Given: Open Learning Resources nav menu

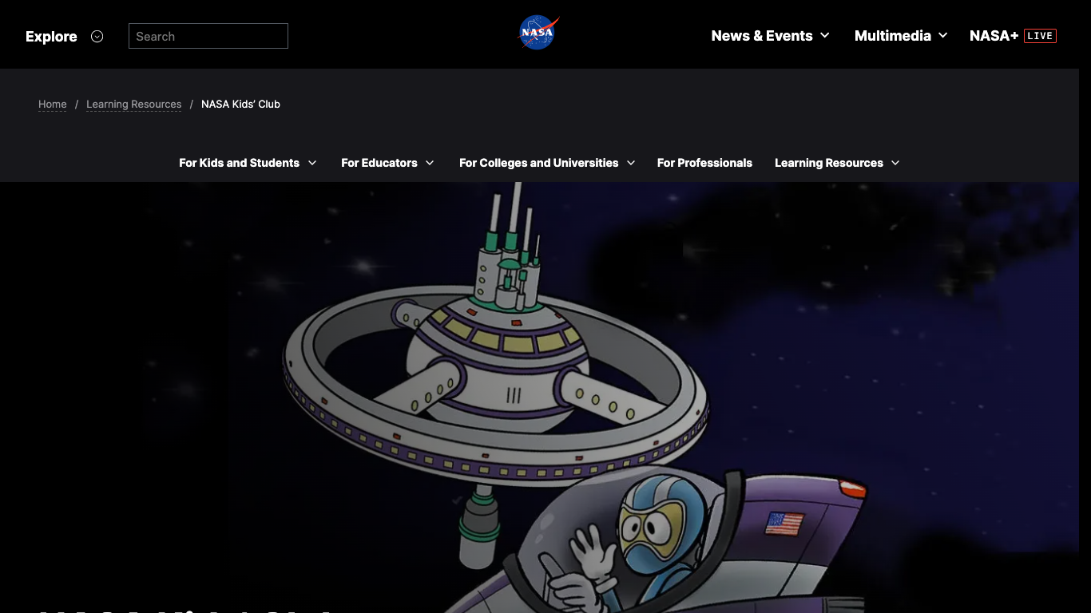Looking at the screenshot, I should click(829, 163).
